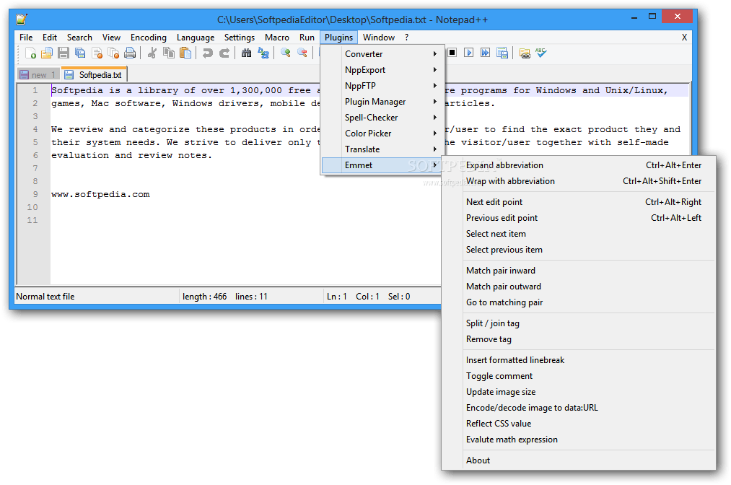Click the Open file folder icon

click(x=47, y=53)
